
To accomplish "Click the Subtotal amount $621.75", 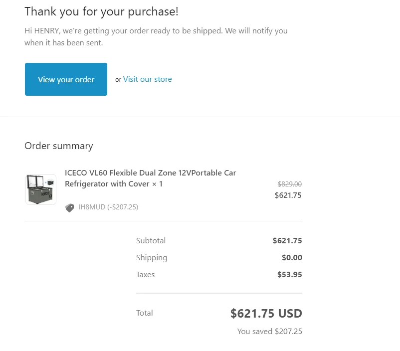I will [x=287, y=241].
